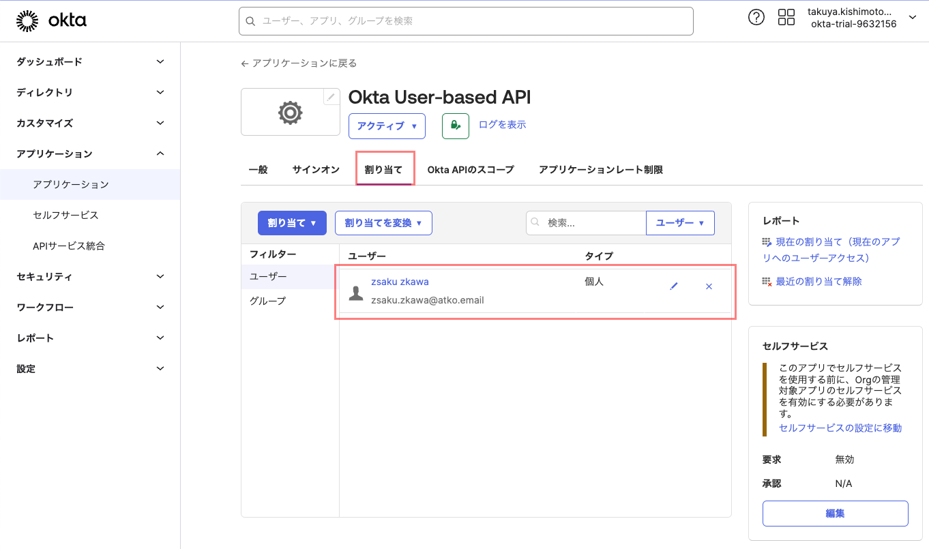This screenshot has width=929, height=549.
Task: Open the blue 割り当て dropdown button
Action: pyautogui.click(x=291, y=223)
